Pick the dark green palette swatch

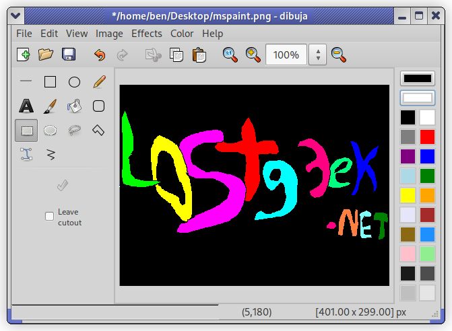click(427, 176)
